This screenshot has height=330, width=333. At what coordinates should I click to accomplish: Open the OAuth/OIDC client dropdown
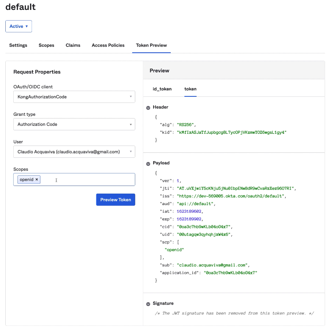[x=74, y=97]
